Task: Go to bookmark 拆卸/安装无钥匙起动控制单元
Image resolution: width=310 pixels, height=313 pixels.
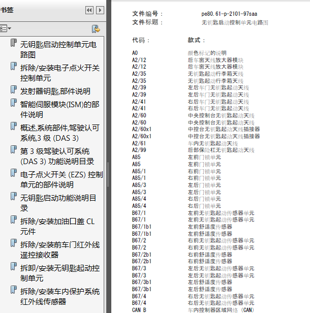Action: click(x=60, y=273)
